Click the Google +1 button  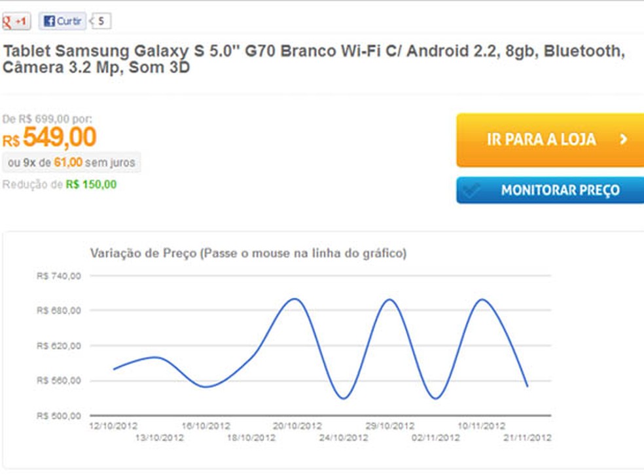coord(16,22)
